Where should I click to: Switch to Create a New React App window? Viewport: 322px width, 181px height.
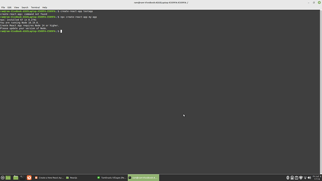[x=49, y=178]
